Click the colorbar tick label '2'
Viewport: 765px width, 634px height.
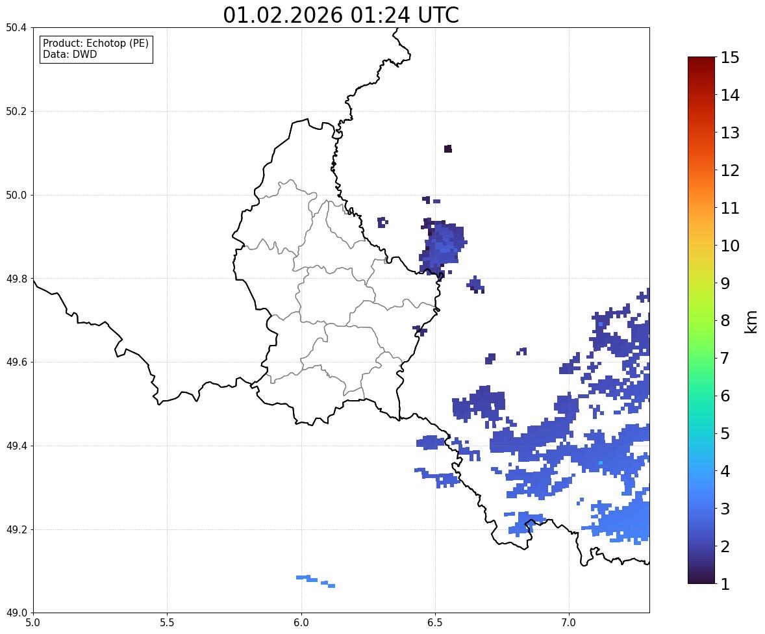pos(725,546)
